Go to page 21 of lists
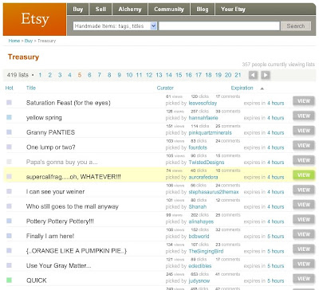Image resolution: width=319 pixels, height=290 pixels. (238, 75)
